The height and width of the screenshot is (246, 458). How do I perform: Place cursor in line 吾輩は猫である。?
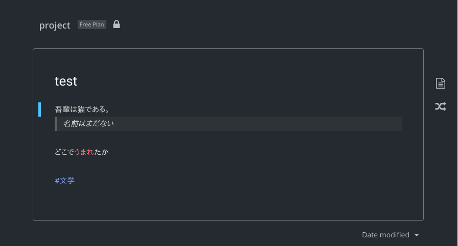click(82, 109)
